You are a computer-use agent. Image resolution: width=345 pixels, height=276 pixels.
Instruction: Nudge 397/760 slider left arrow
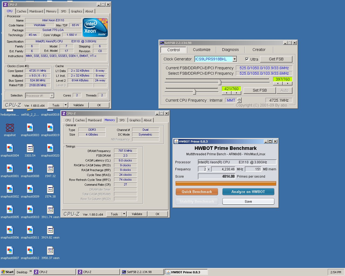(278, 83)
